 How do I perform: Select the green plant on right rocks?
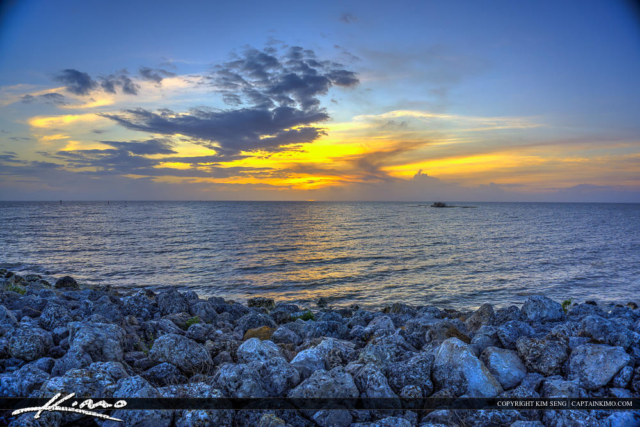[x=566, y=304]
